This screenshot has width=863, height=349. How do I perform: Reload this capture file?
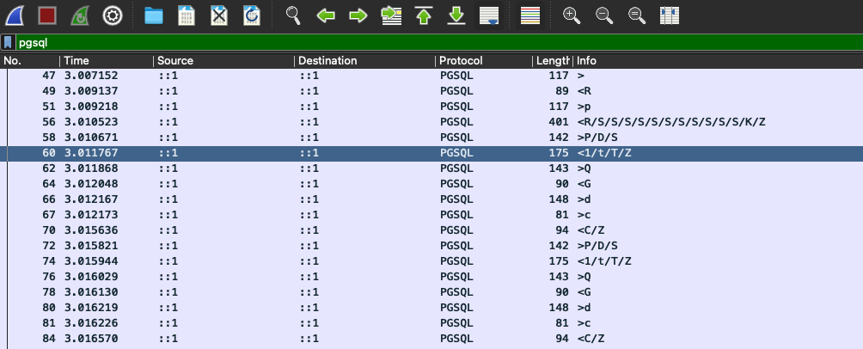tap(251, 15)
